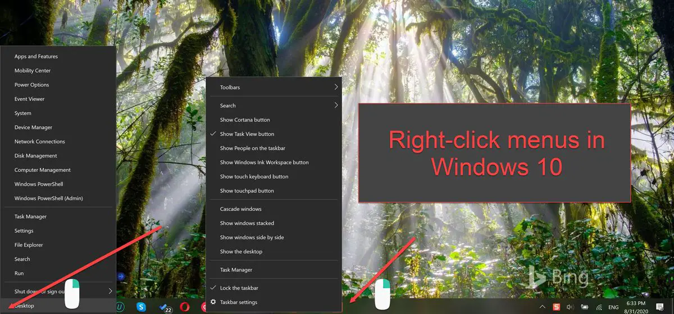Launch Disk Management
Screen dimensions: 674x314
[58, 156]
